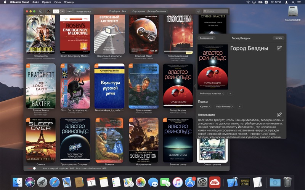Open Safari from the Dock
305x190 pixels.
pos(55,182)
